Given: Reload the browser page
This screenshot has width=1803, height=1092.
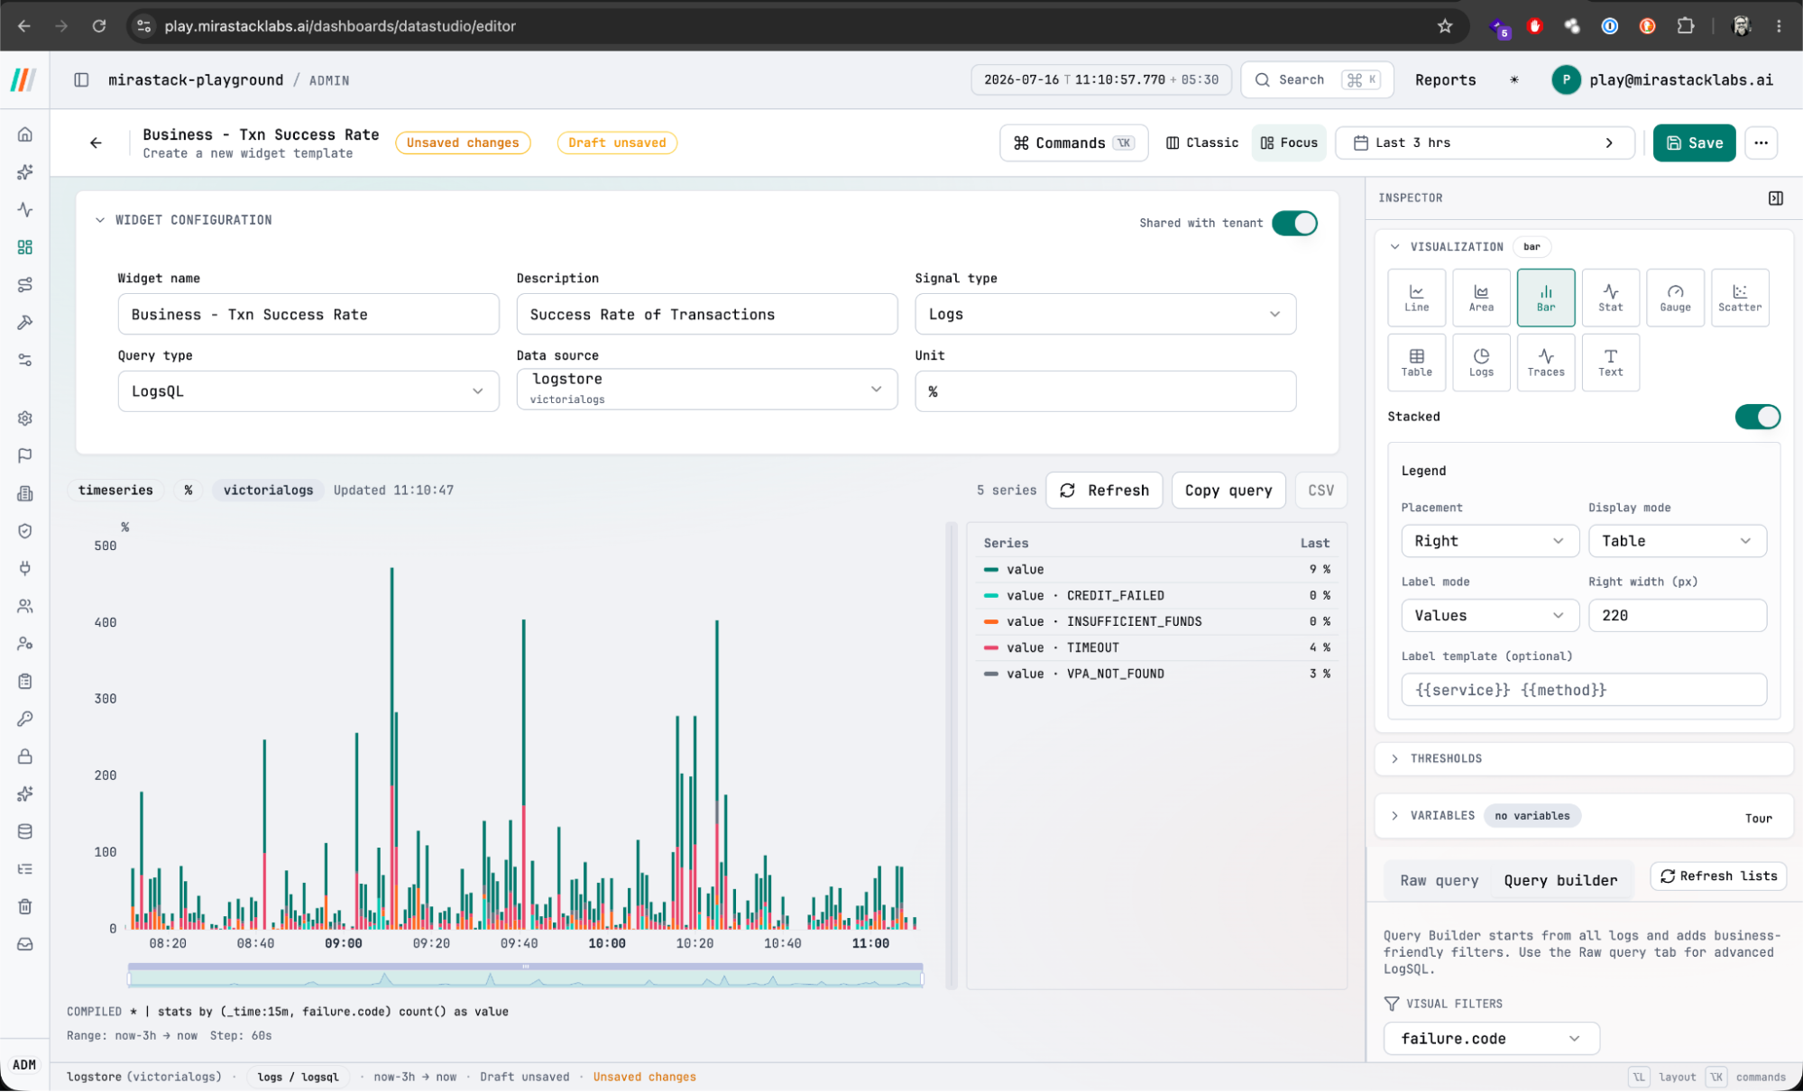Looking at the screenshot, I should [99, 26].
